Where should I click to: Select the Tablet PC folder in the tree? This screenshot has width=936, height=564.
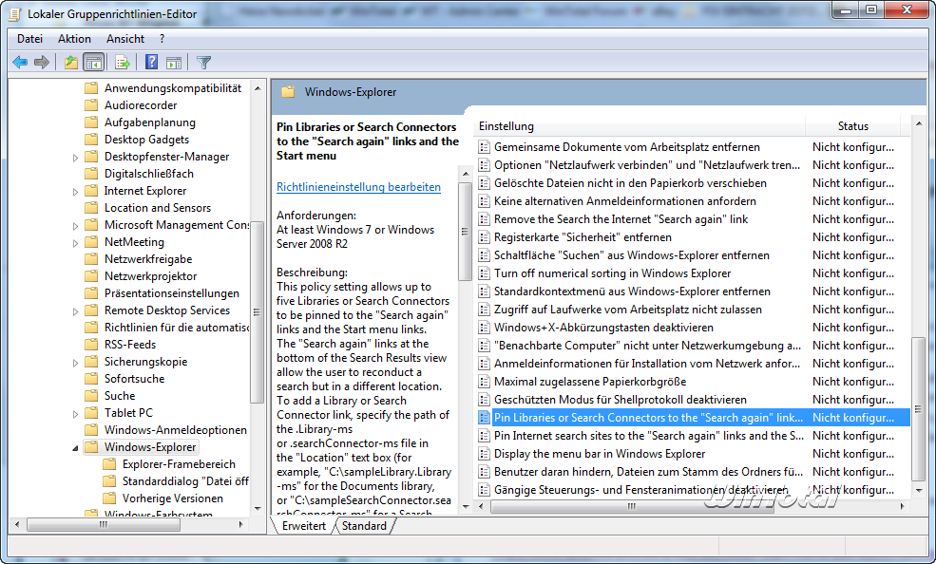[128, 413]
